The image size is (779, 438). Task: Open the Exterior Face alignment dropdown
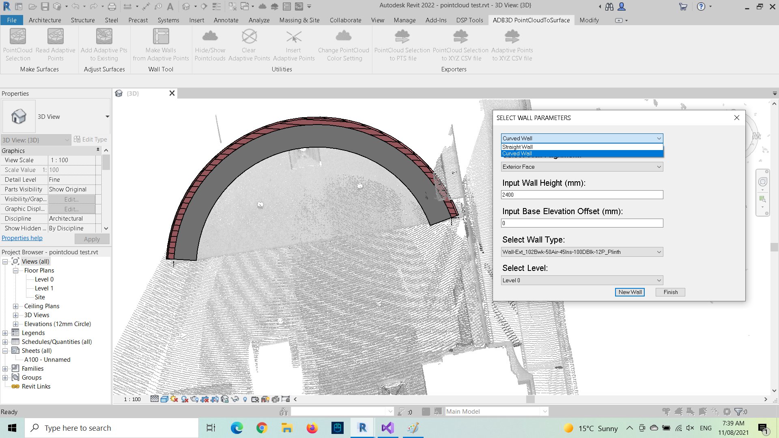click(582, 167)
